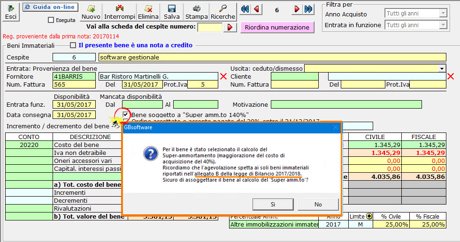Click the Costo del bene civile value 1.345,29
Image resolution: width=460 pixels, height=242 pixels.
[375, 145]
